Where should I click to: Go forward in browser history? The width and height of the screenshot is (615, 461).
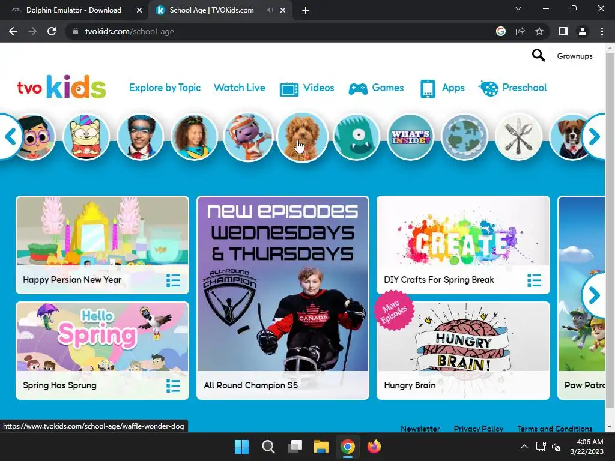[32, 31]
